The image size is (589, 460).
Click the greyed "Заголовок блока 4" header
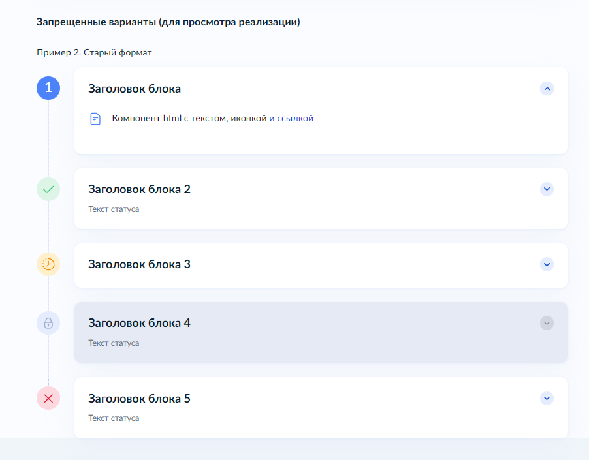[139, 323]
